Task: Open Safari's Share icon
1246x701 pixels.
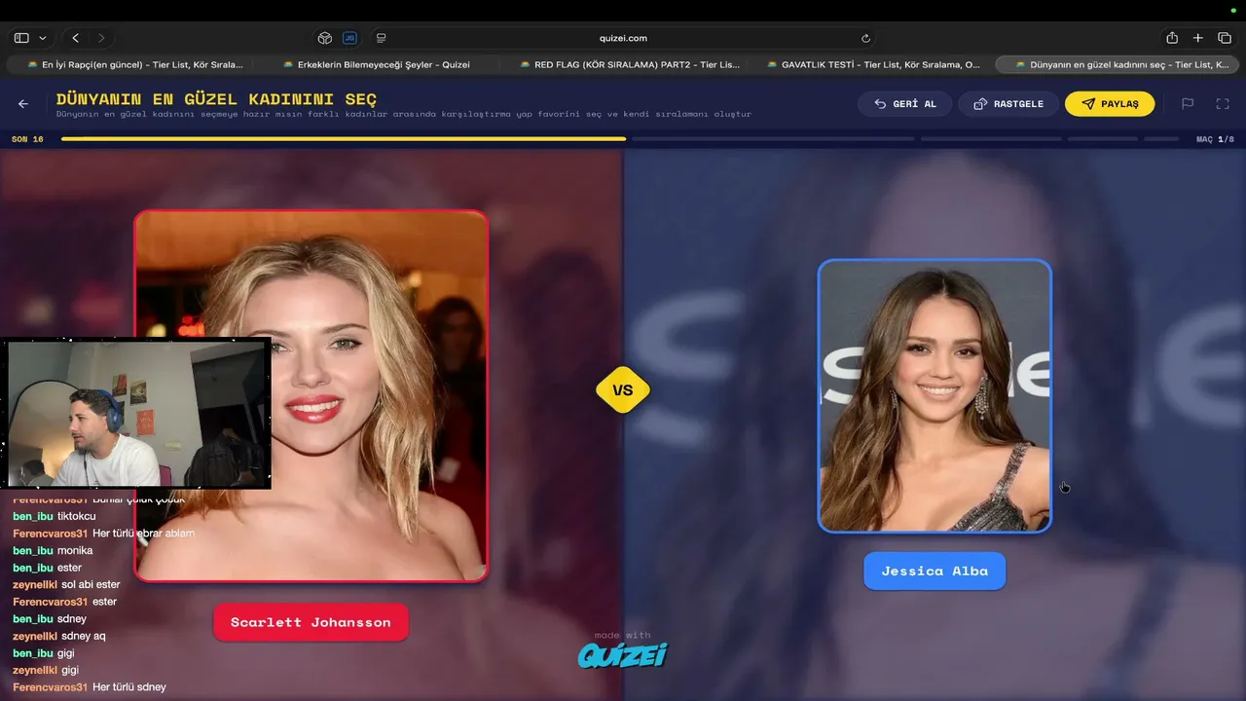Action: [1172, 38]
